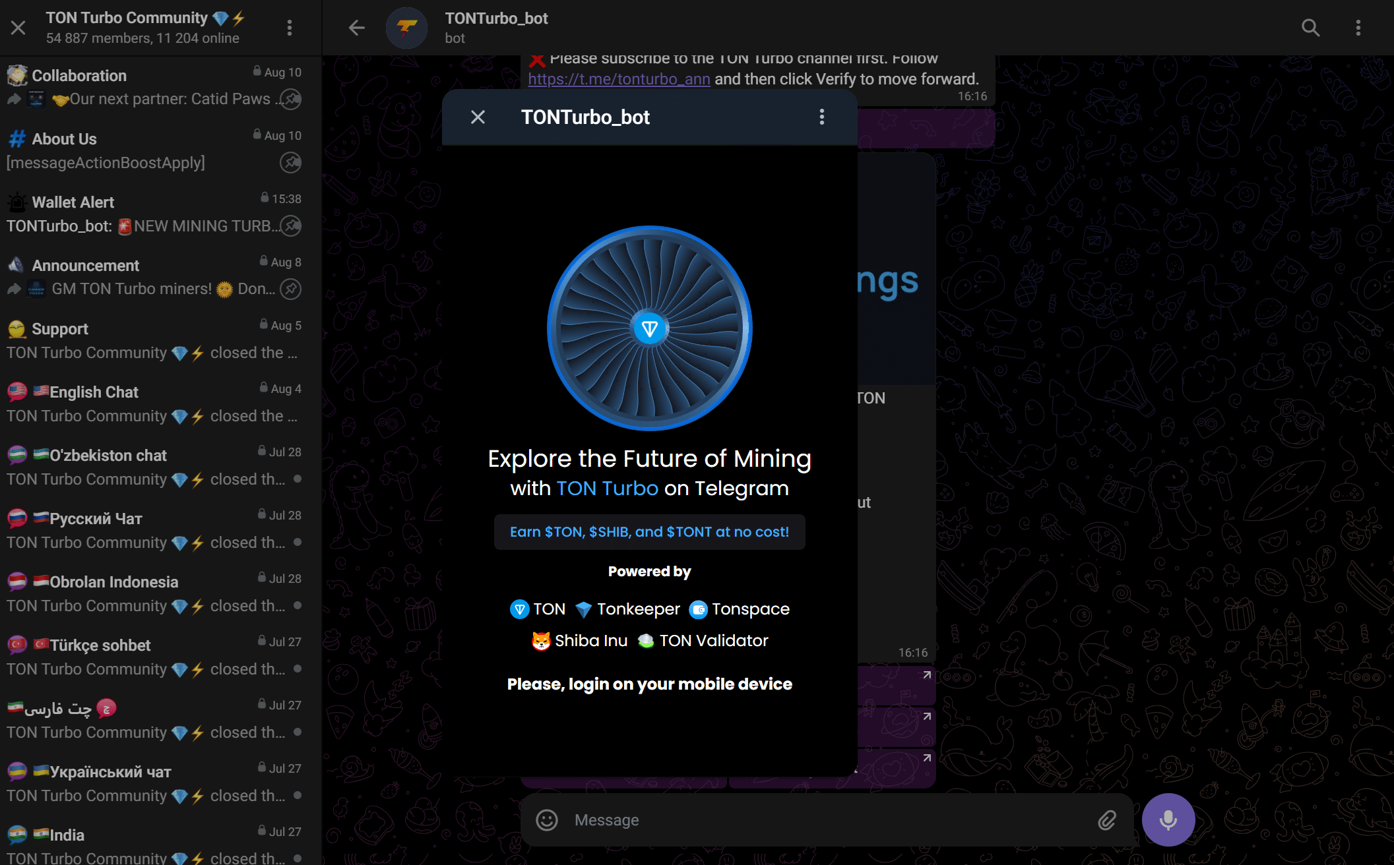
Task: Close the TONTurbo_bot popup dialog
Action: pos(478,117)
